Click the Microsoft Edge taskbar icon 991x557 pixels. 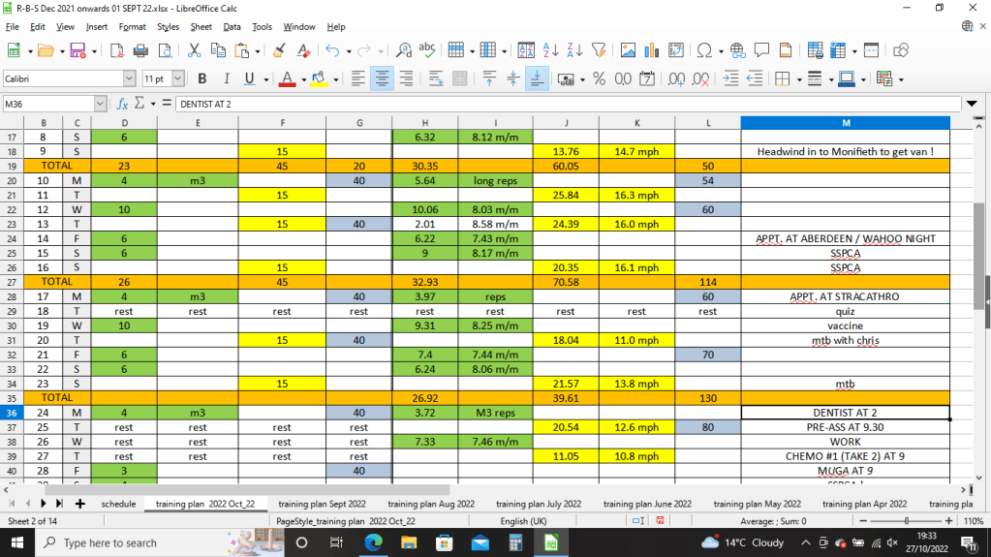(374, 543)
